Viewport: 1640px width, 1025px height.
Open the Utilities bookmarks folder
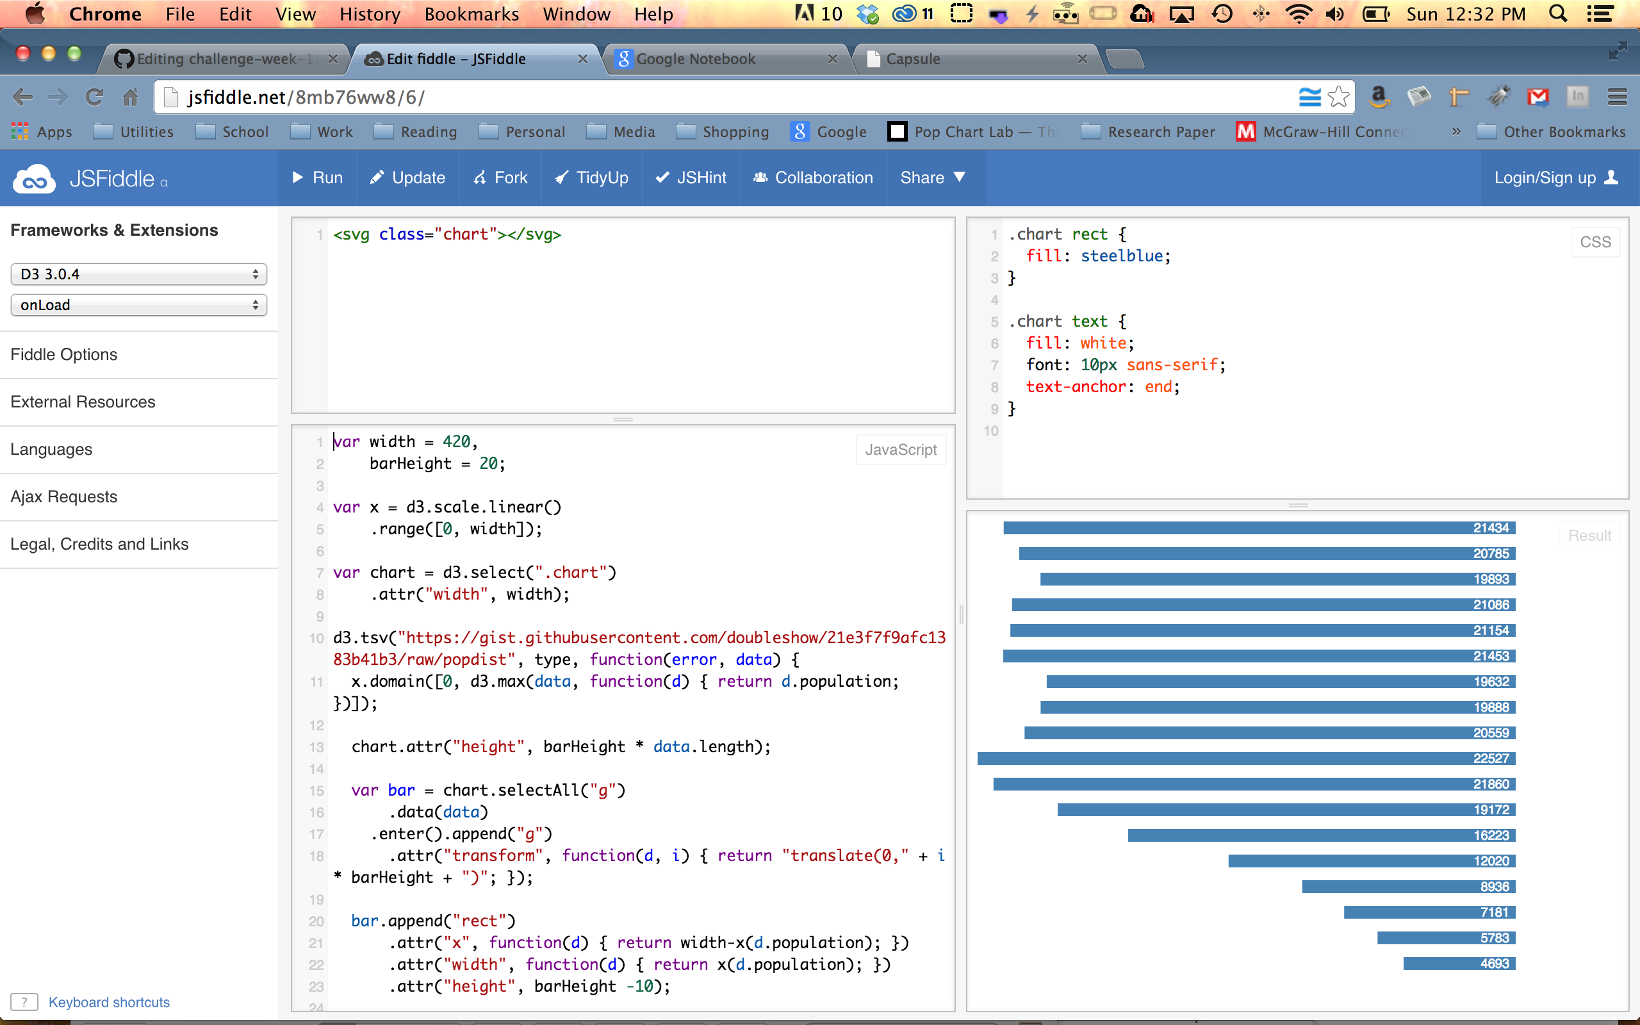[133, 131]
